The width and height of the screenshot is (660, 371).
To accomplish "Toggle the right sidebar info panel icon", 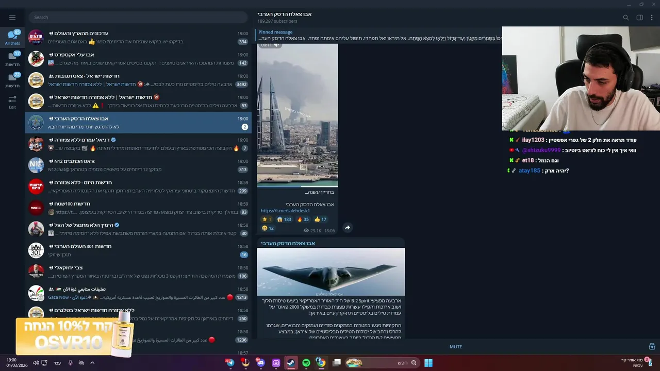I will point(639,18).
